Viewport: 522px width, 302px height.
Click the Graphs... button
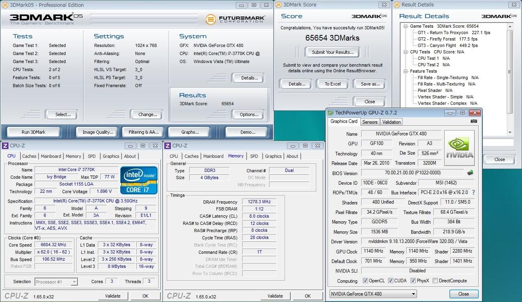click(190, 132)
